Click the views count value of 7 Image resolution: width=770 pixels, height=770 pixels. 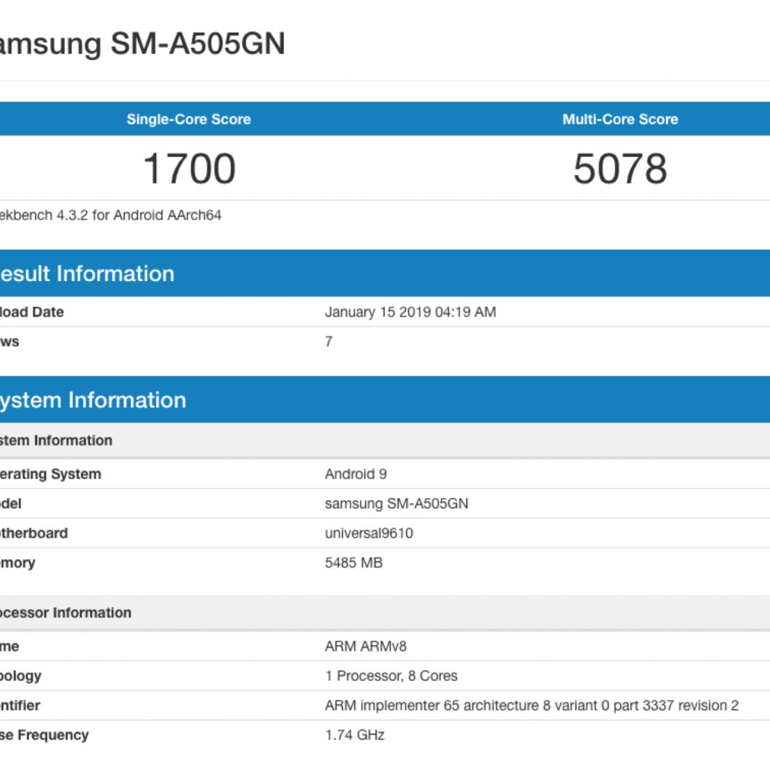329,342
